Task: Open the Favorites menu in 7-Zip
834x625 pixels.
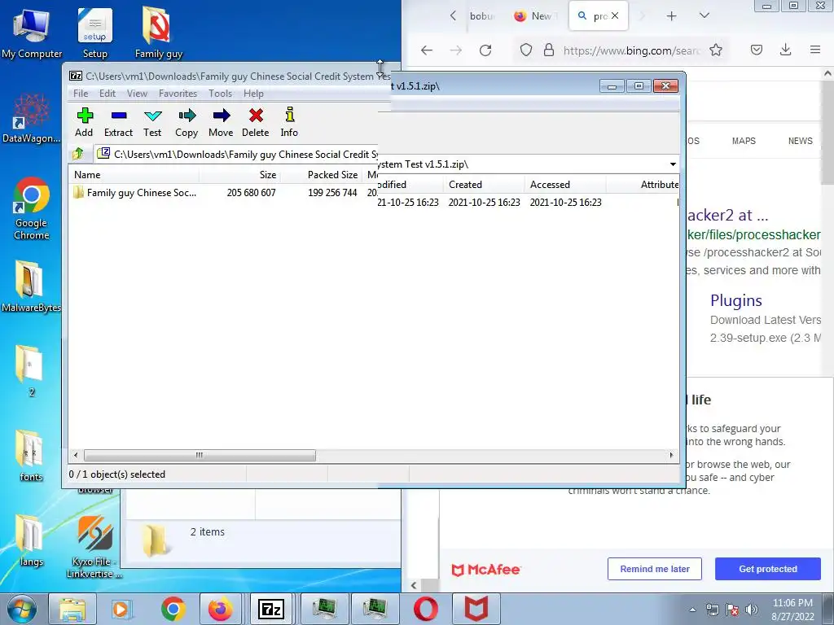Action: tap(178, 94)
